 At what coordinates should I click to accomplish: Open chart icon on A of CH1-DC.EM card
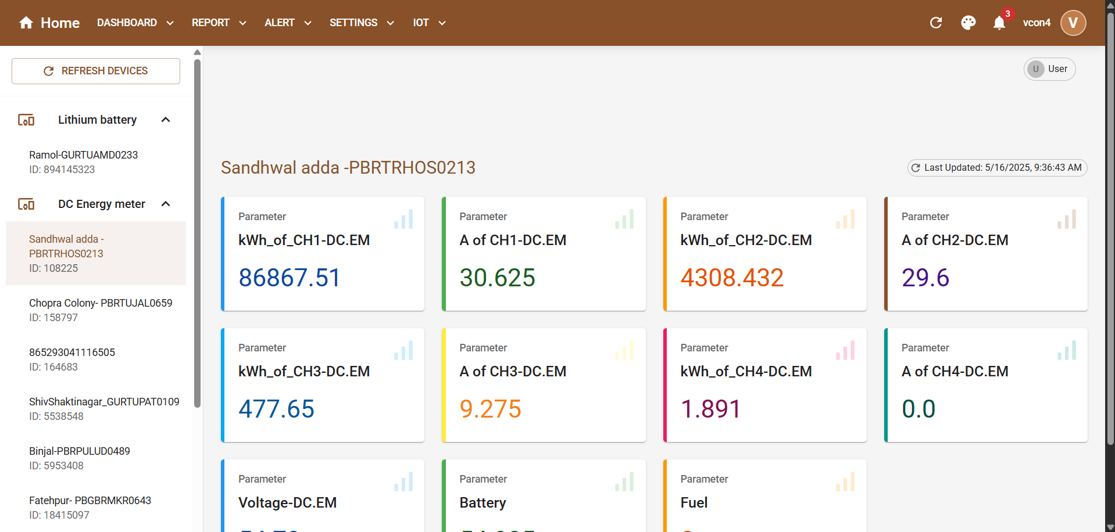(624, 219)
